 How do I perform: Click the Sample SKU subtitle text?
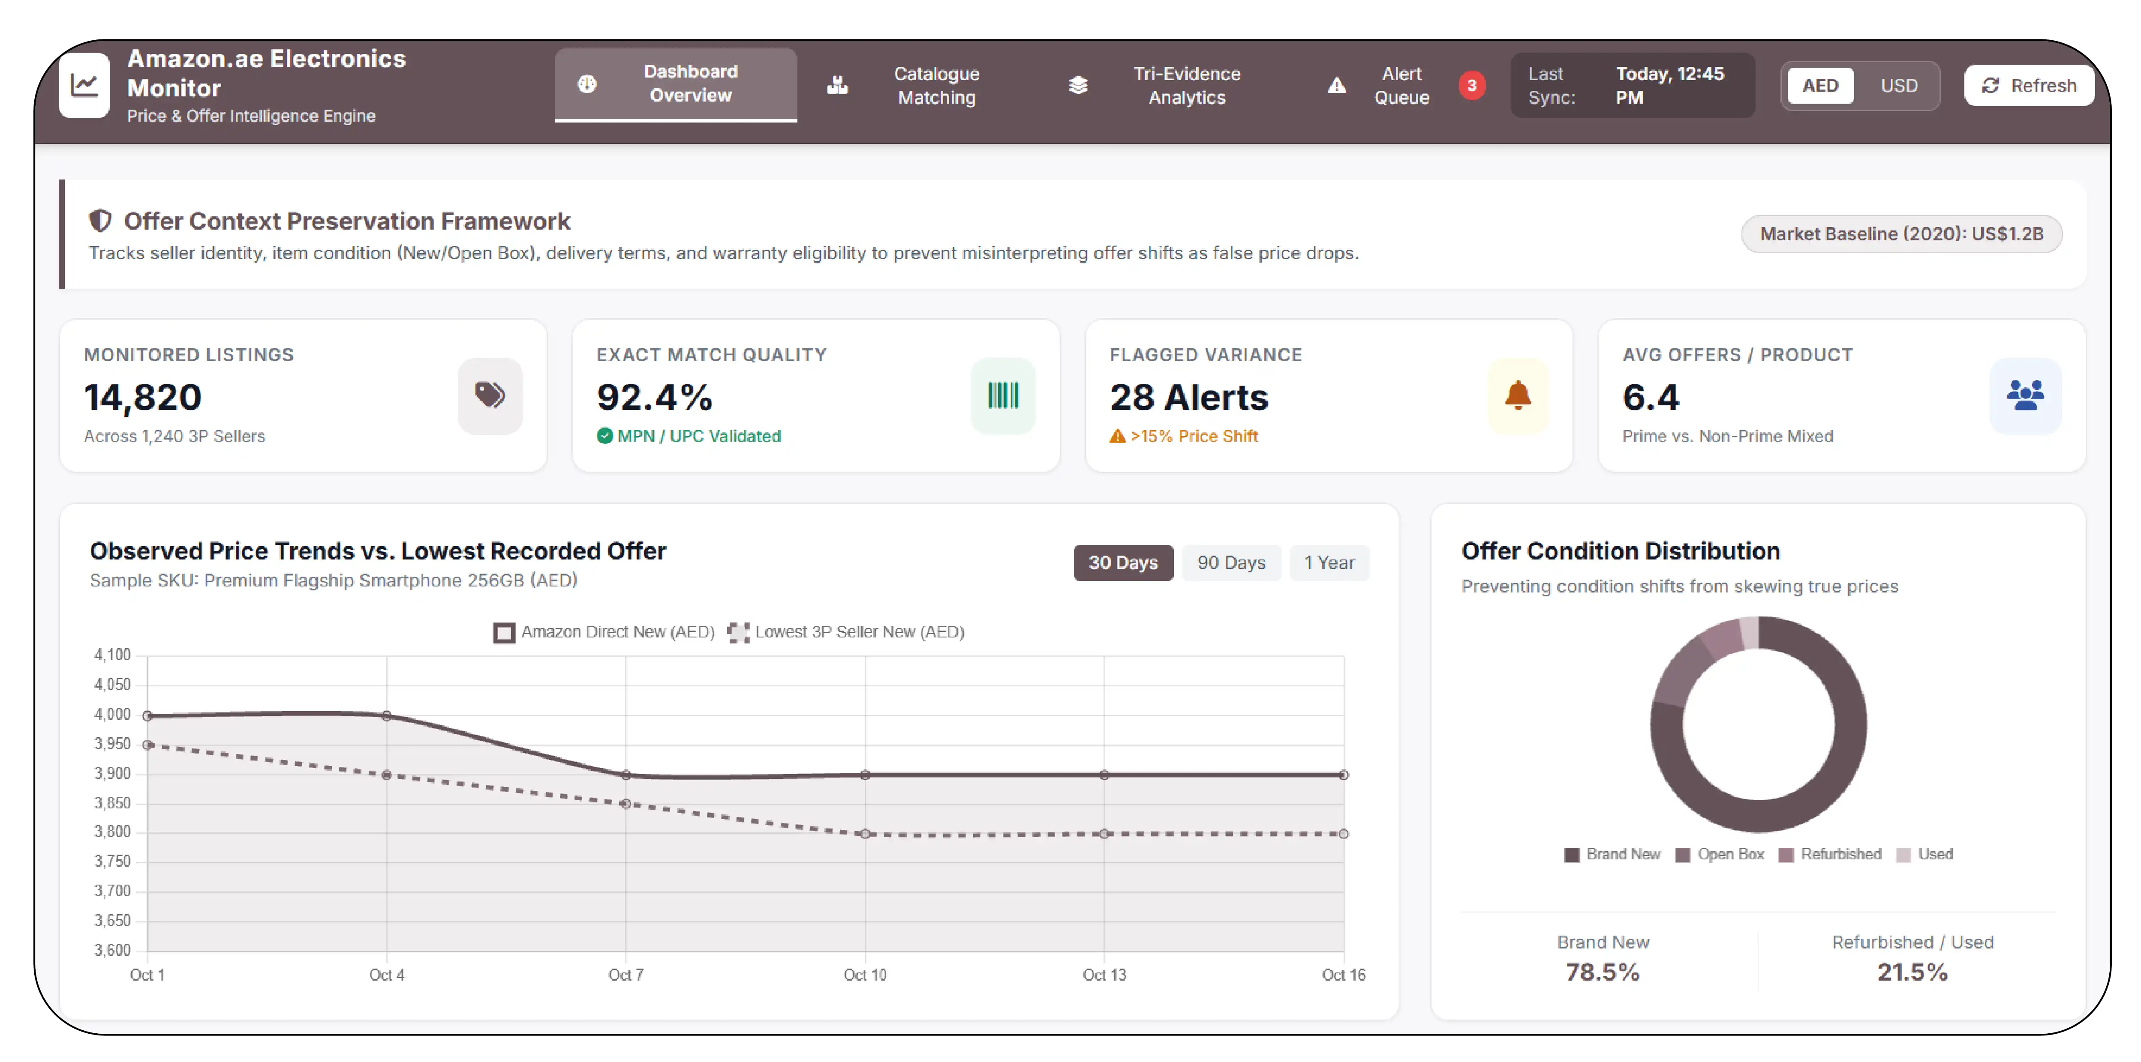pyautogui.click(x=333, y=580)
